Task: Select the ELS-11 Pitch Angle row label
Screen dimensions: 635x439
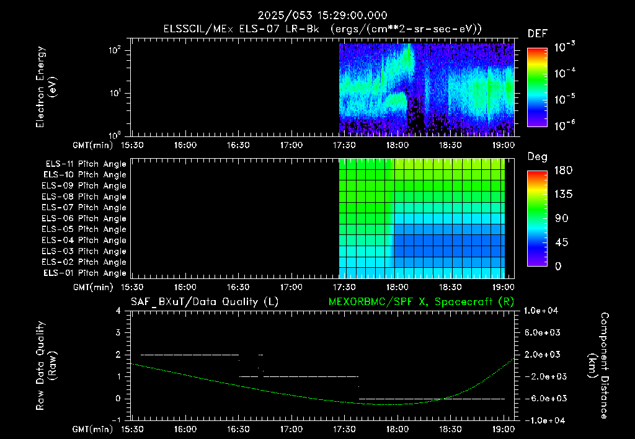Action: coord(86,164)
